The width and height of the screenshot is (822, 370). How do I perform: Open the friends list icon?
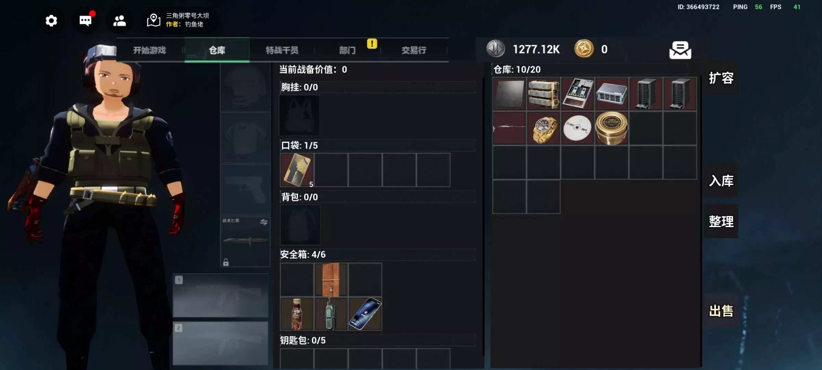(x=120, y=21)
